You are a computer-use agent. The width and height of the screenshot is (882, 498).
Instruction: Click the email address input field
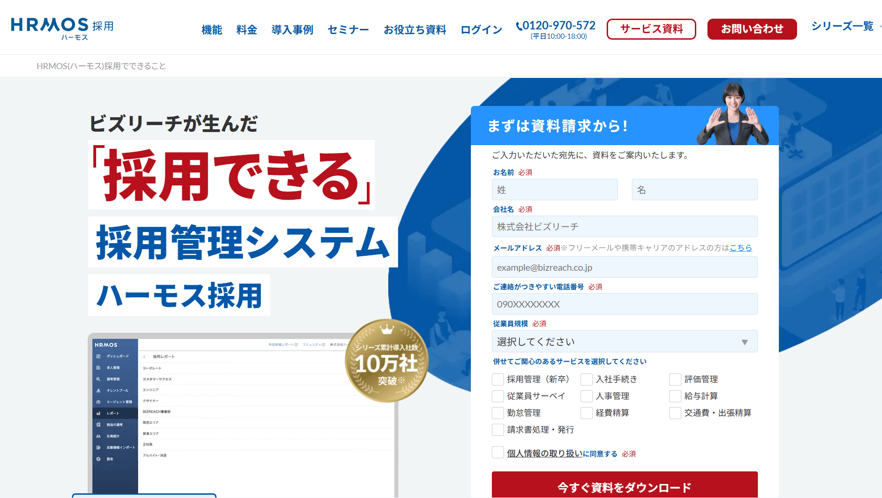625,267
